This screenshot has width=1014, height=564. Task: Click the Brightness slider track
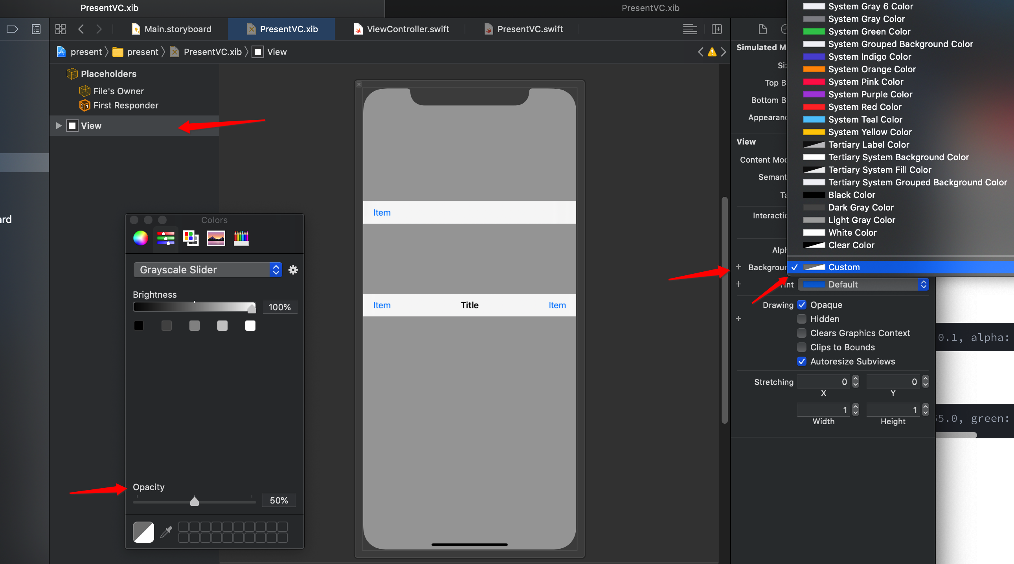click(x=195, y=307)
